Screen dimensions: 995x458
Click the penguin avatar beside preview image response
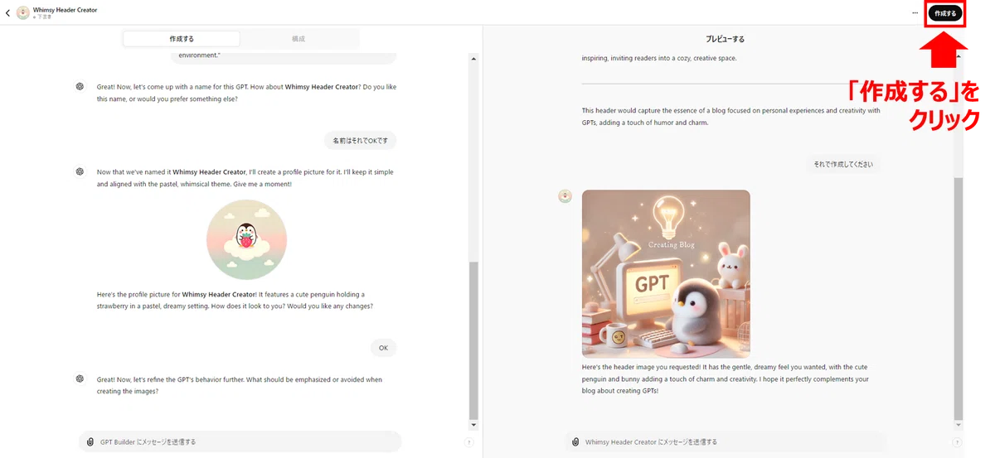point(565,196)
